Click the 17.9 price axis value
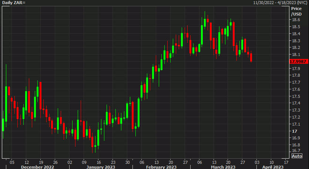The image size is (309, 169). 295,69
